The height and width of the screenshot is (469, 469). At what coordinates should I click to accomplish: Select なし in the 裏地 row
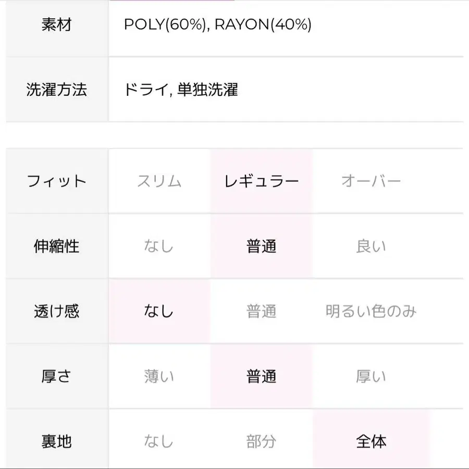159,442
